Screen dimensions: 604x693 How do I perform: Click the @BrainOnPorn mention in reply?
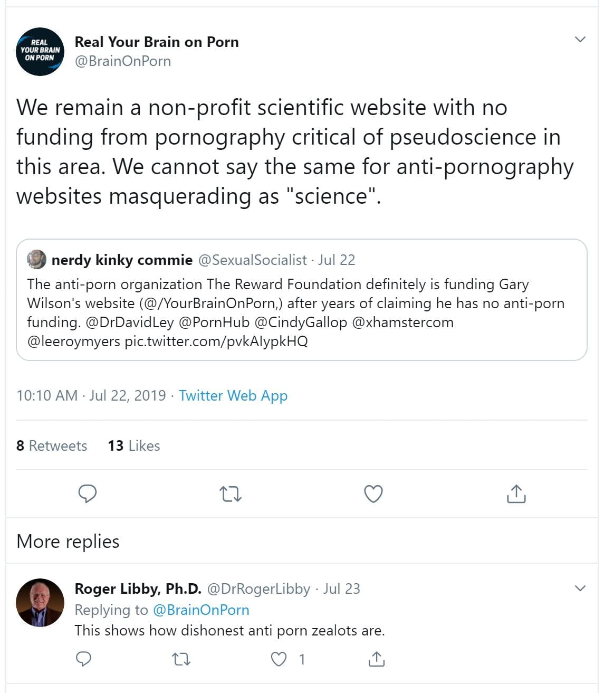click(201, 610)
